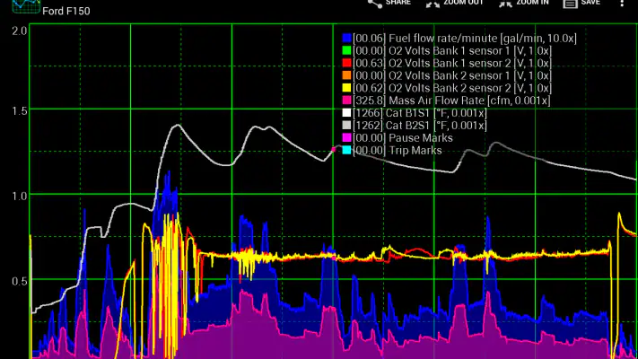
Task: Tap the Share icon
Action: click(x=375, y=4)
